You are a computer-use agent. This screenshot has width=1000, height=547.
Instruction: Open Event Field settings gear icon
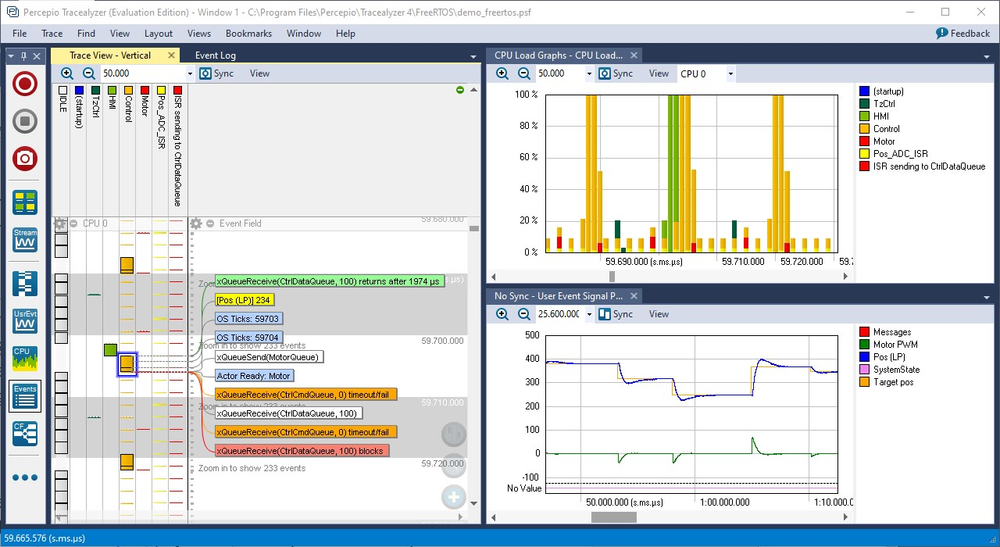pyautogui.click(x=196, y=223)
